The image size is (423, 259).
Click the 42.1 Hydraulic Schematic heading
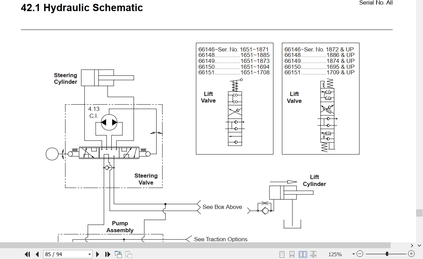[x=82, y=8]
